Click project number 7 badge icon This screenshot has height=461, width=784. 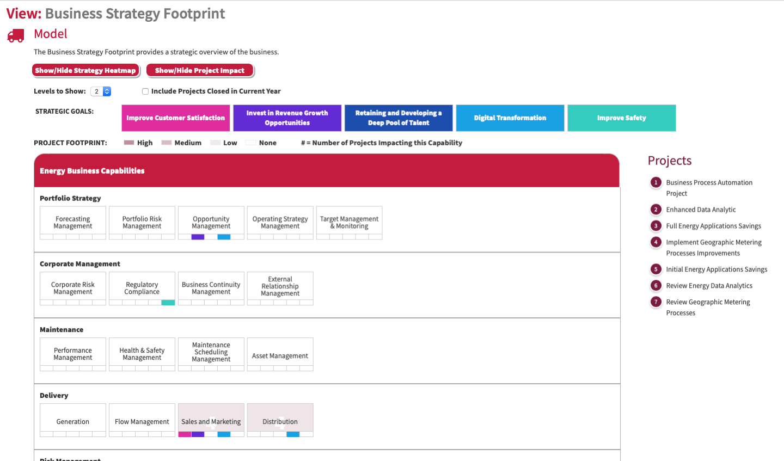coord(656,302)
